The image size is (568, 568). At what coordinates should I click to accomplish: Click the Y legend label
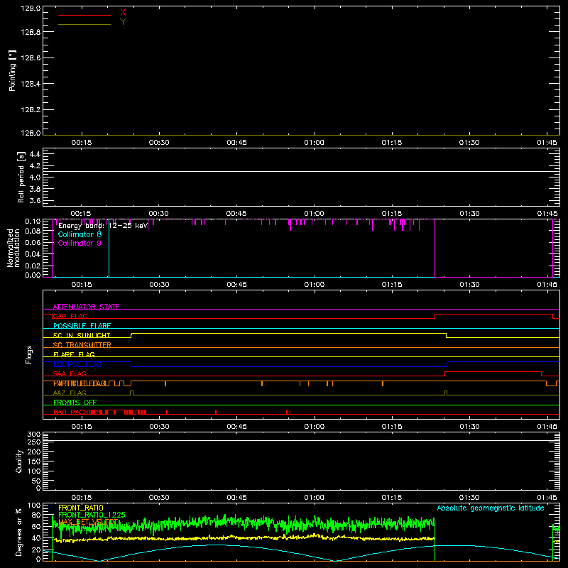(123, 22)
